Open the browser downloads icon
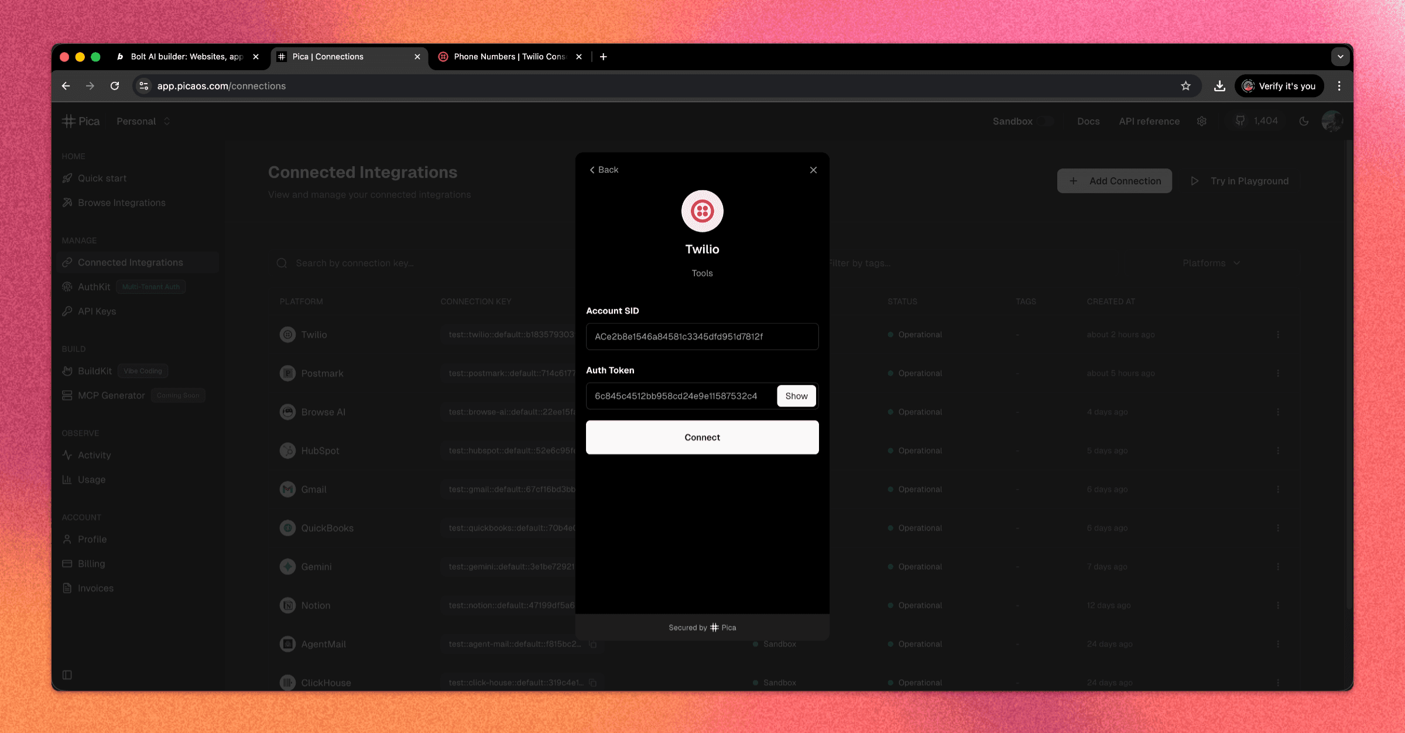Viewport: 1405px width, 733px height. (x=1219, y=86)
